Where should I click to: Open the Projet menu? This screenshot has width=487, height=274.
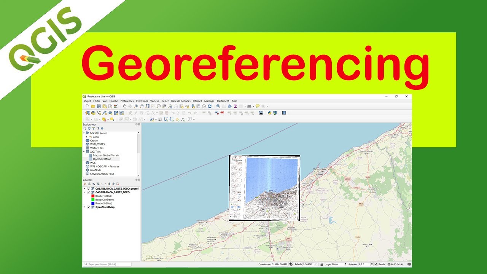[88, 101]
